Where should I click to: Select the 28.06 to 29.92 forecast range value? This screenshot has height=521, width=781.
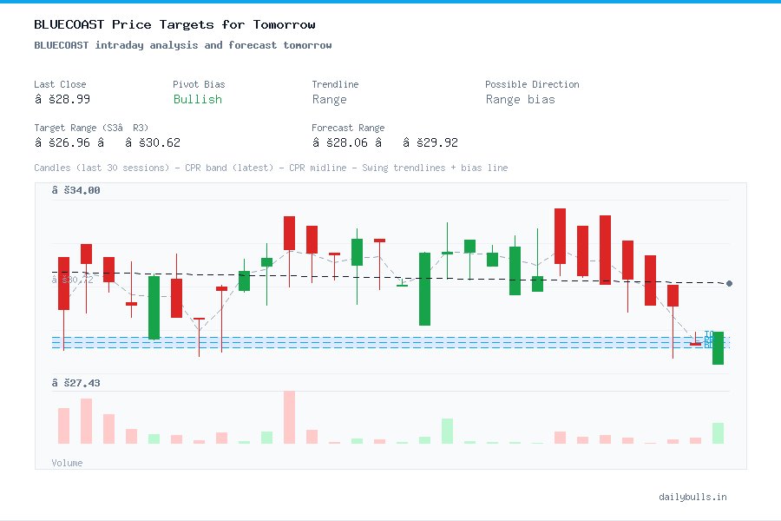(384, 142)
